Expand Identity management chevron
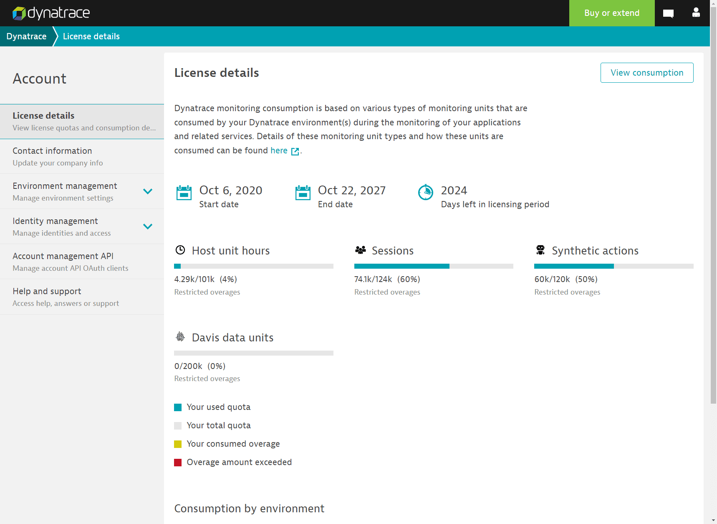 [148, 226]
